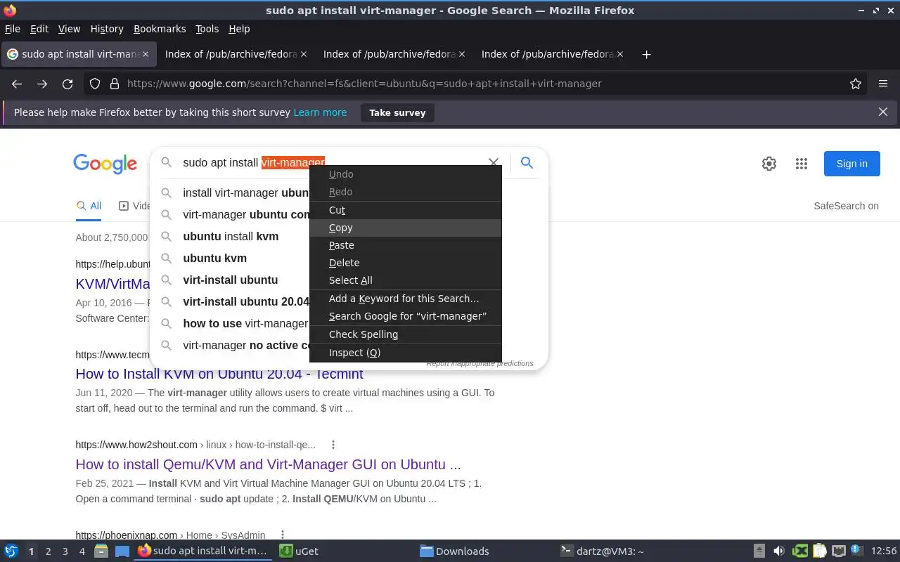Viewport: 900px width, 562px height.
Task: Open the uGet window from taskbar
Action: click(x=345, y=551)
